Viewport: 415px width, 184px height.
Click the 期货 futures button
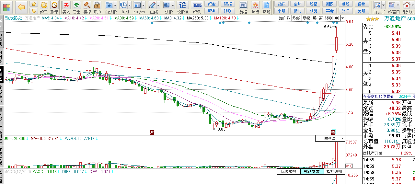tap(313, 11)
